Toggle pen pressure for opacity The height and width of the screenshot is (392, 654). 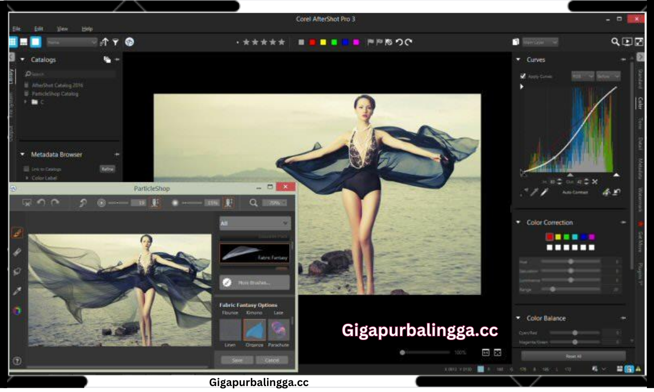229,203
